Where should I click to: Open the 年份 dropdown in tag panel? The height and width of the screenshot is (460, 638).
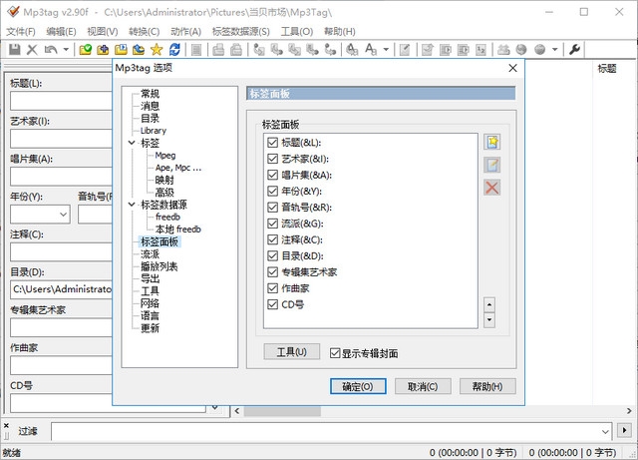[61, 214]
